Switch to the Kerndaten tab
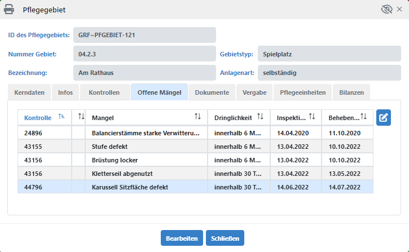The width and height of the screenshot is (409, 252). (x=29, y=92)
